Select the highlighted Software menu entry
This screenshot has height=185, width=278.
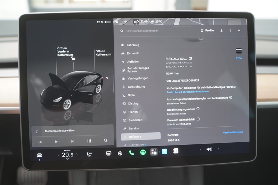(141, 136)
